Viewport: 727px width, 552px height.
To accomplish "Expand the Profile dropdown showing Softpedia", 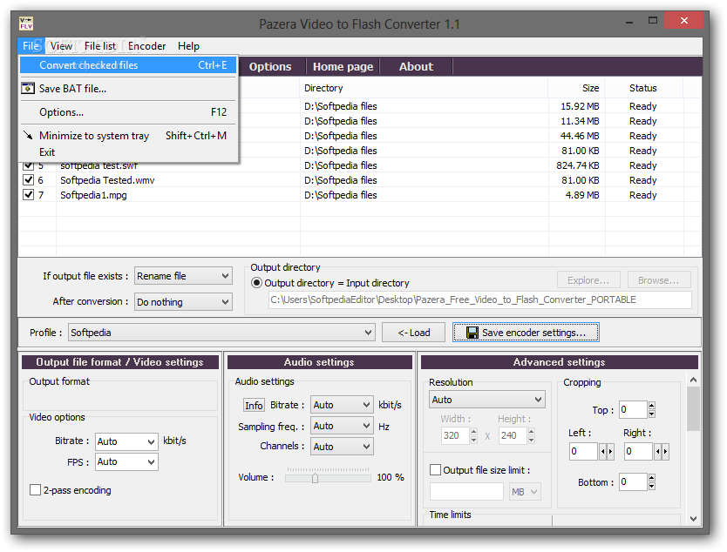I will (221, 333).
